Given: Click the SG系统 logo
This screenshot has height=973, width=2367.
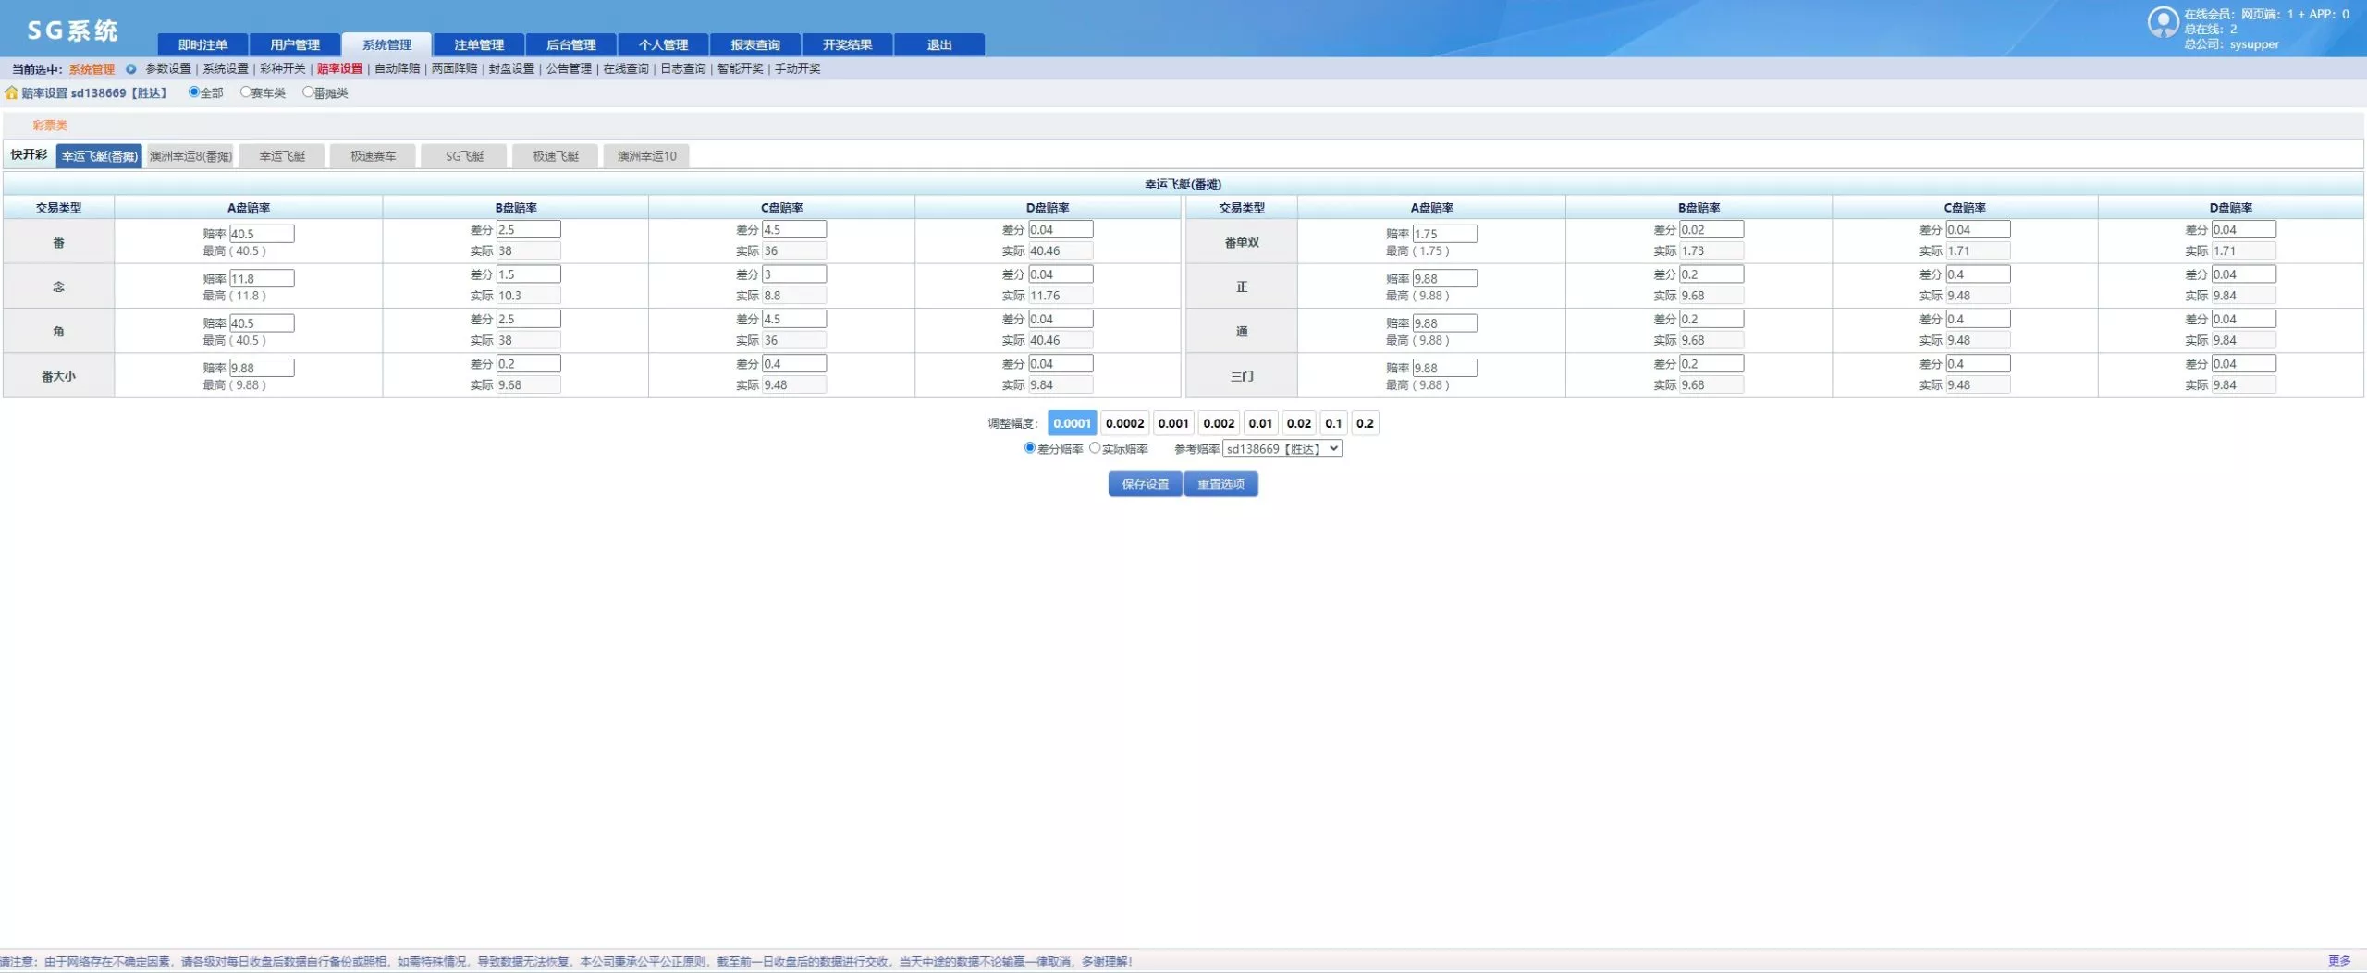Looking at the screenshot, I should point(72,30).
